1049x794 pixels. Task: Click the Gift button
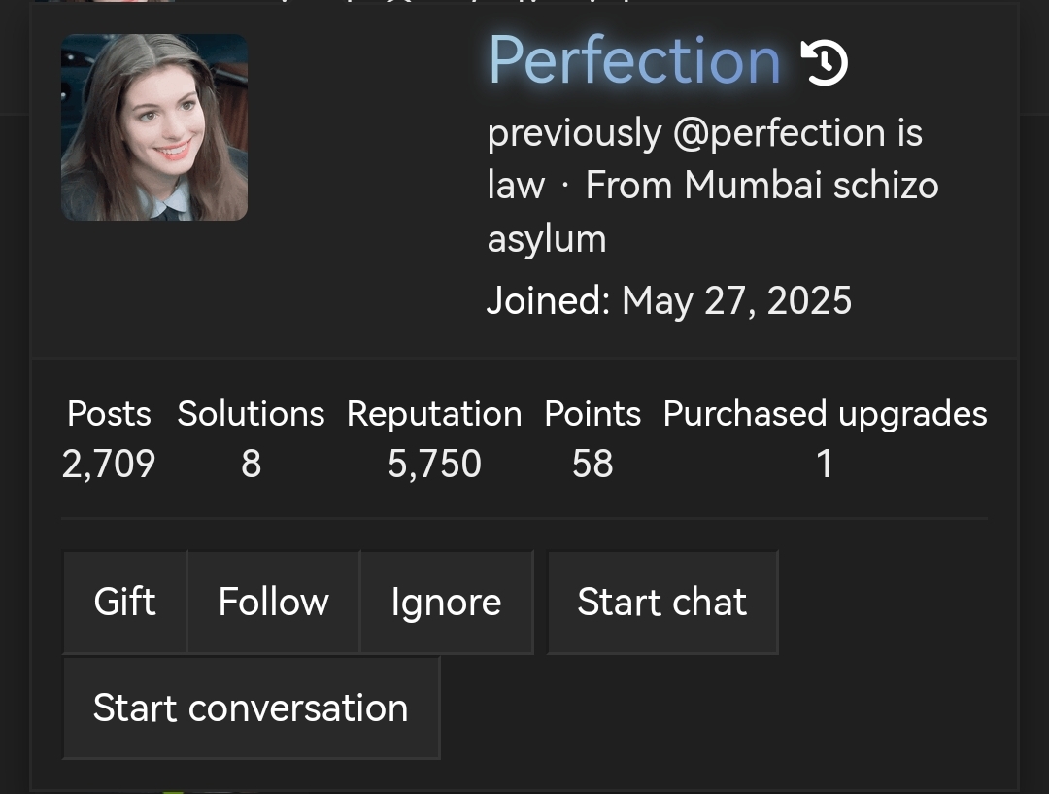tap(124, 602)
